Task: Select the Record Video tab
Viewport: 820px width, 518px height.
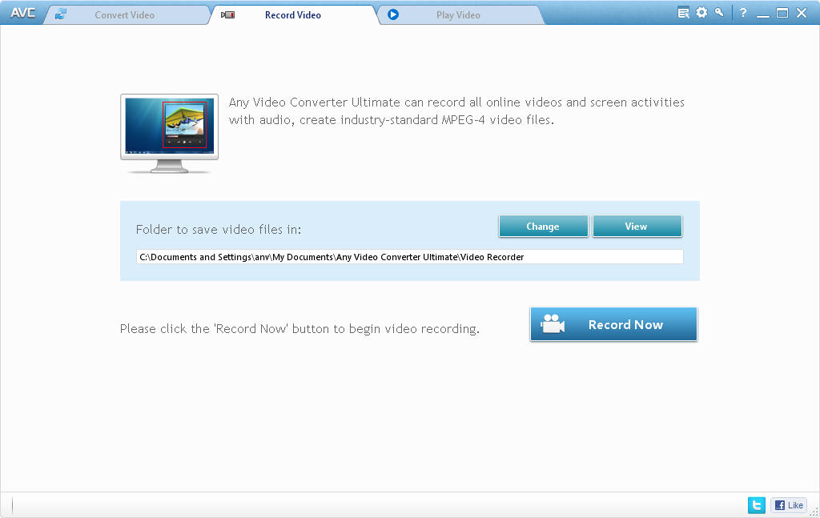Action: pos(293,14)
